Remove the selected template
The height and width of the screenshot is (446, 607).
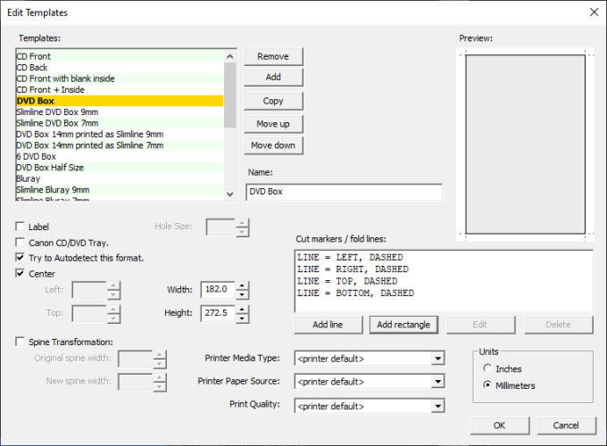click(273, 56)
